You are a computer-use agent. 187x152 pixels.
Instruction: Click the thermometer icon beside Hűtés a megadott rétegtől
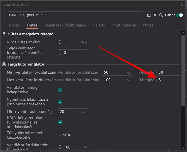(x=4, y=34)
